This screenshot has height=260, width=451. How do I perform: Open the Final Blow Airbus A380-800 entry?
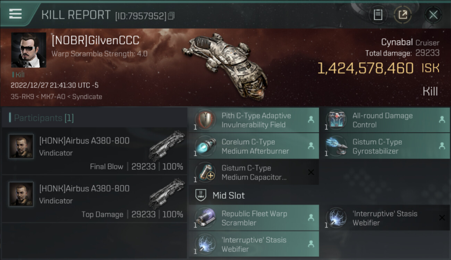[x=94, y=151]
